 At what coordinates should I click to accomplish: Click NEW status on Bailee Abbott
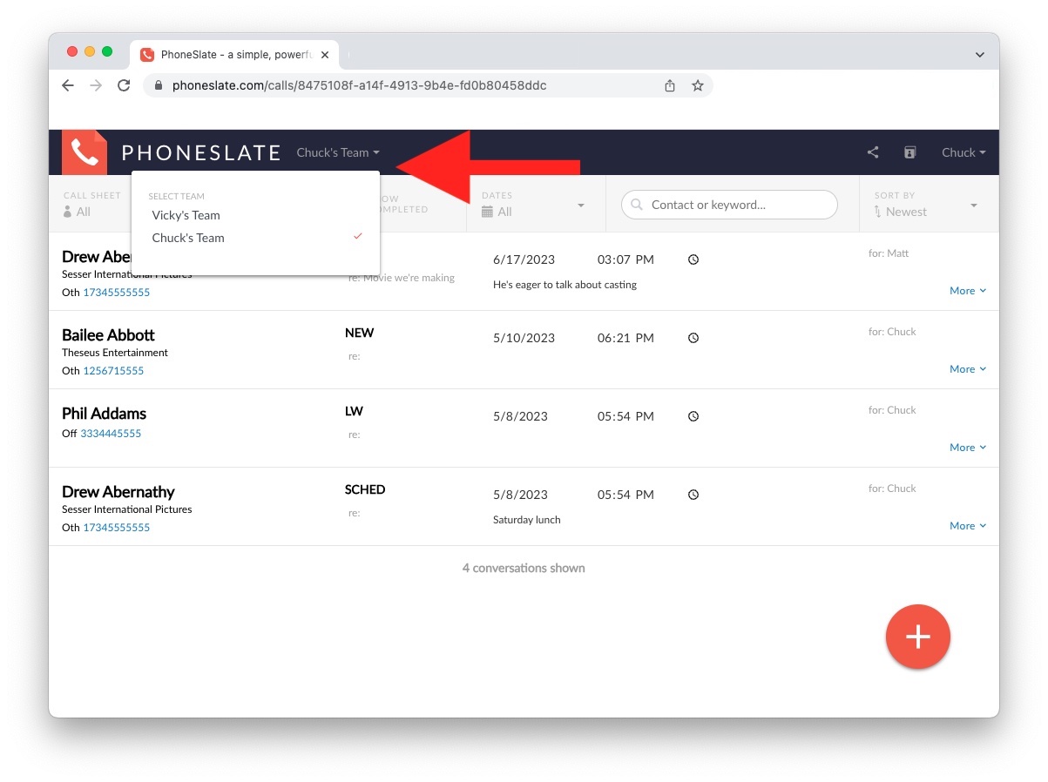(359, 333)
